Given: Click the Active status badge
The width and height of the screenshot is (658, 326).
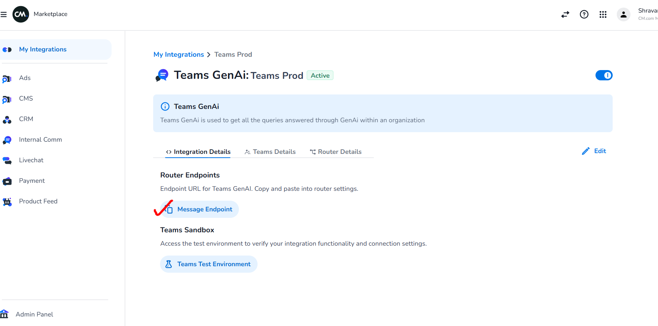Looking at the screenshot, I should 320,75.
